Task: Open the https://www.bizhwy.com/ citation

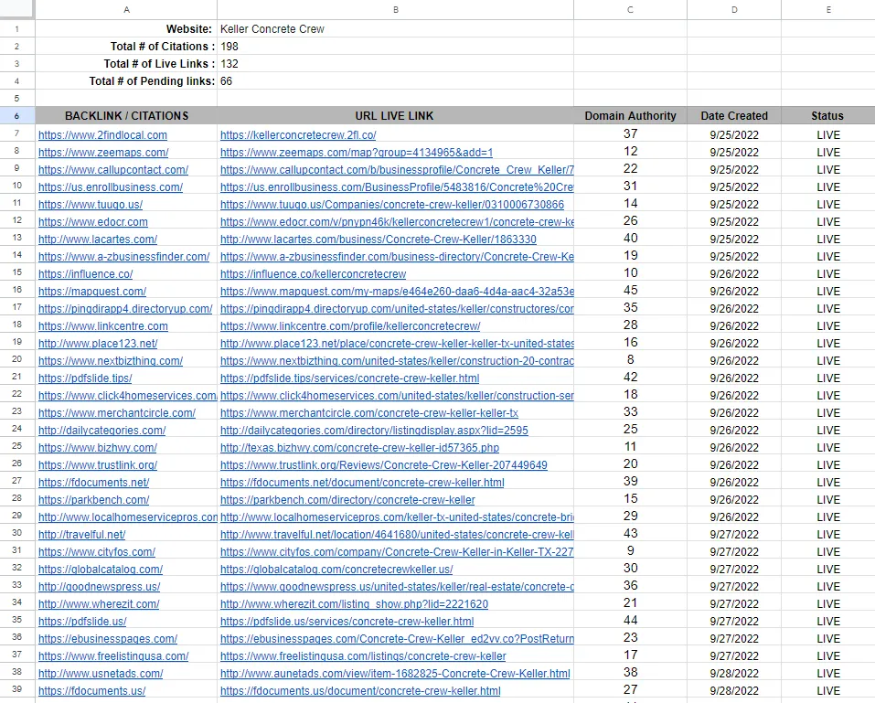Action: click(98, 447)
